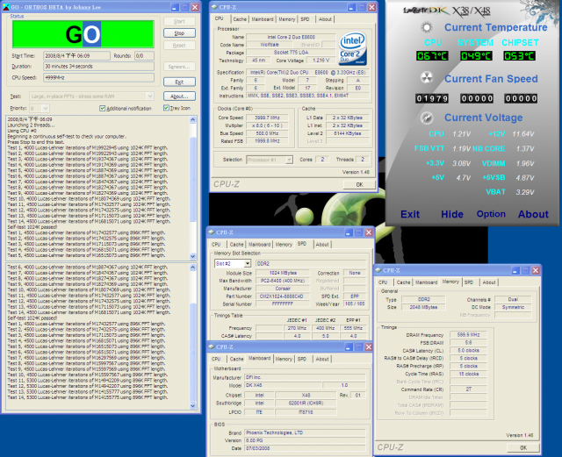Click the Duration field showing 30 minutes
The height and width of the screenshot is (457, 562).
[98, 67]
